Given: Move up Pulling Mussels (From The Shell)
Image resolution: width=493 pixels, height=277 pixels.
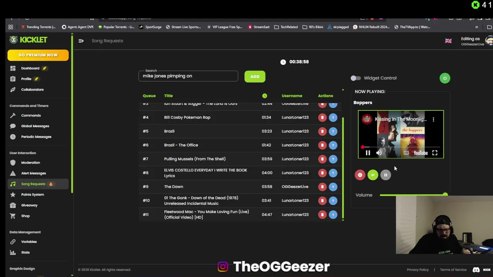Looking at the screenshot, I should [333, 159].
